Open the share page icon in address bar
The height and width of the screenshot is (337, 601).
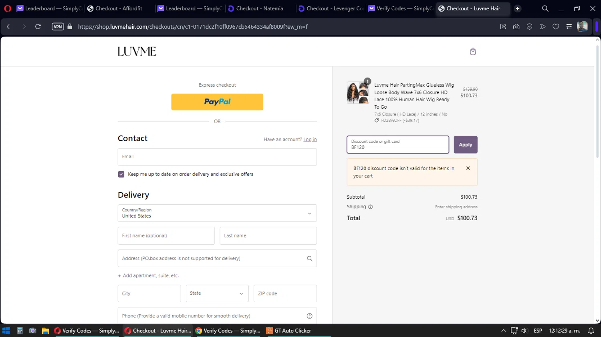(x=503, y=27)
